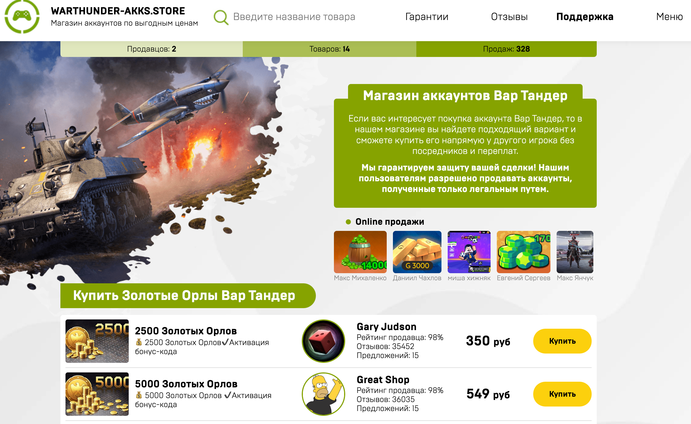
Task: Select the green gems barrel thumbnail
Action: coord(360,252)
